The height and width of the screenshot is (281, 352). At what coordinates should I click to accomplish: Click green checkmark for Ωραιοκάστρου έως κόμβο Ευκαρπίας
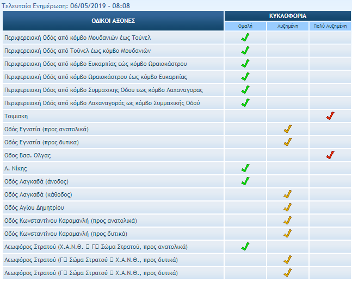245,77
